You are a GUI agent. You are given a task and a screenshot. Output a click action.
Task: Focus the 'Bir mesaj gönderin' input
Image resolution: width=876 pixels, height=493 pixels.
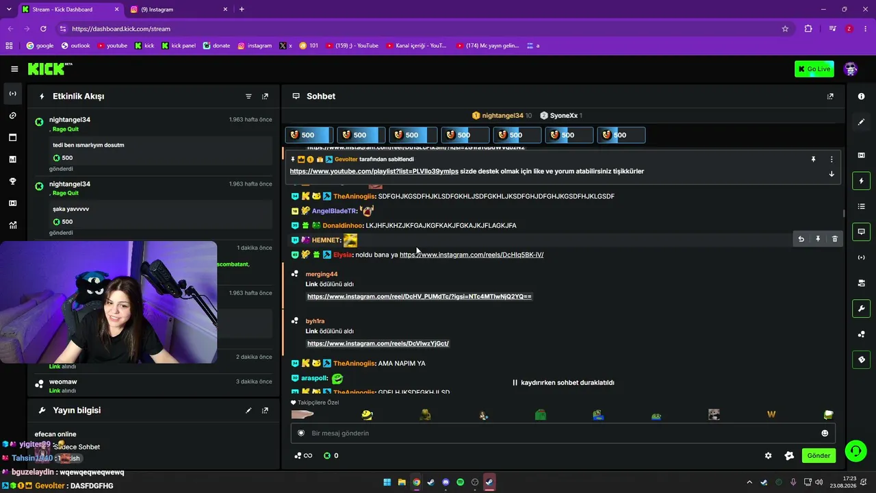(x=563, y=433)
